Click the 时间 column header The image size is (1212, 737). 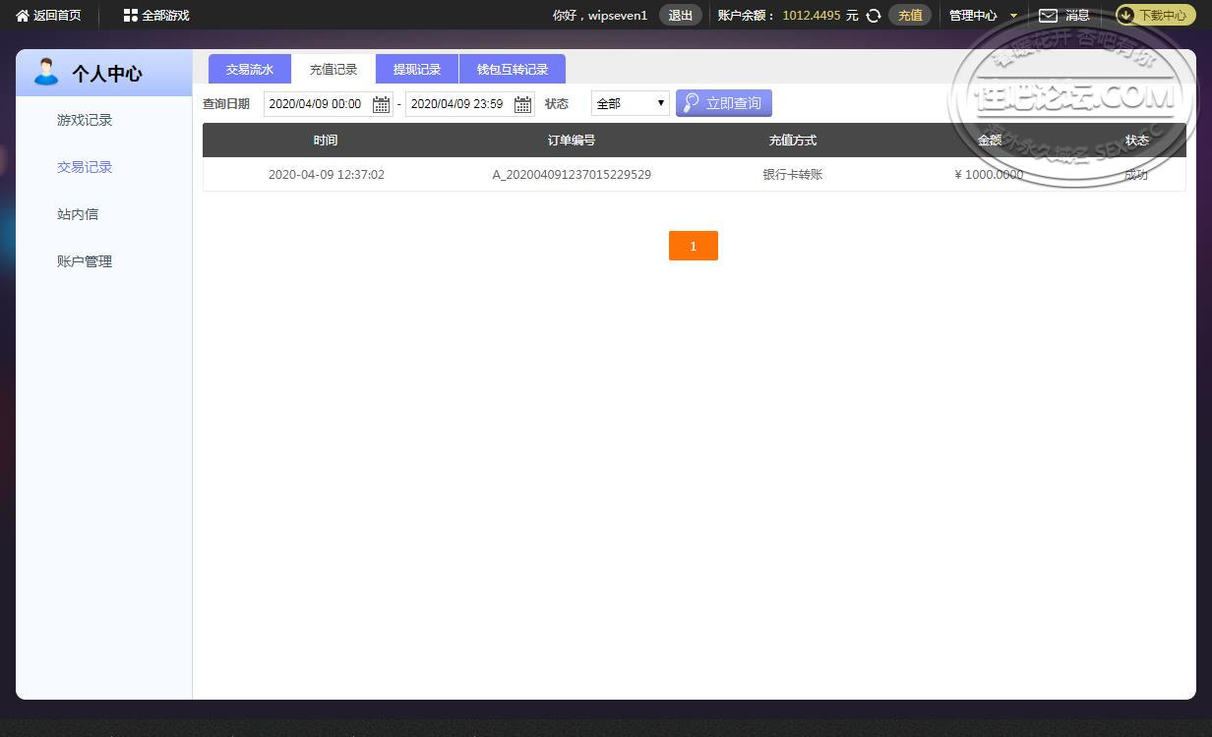(x=326, y=141)
